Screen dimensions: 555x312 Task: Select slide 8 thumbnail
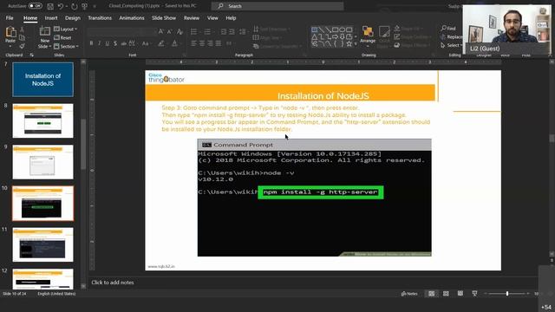42,121
